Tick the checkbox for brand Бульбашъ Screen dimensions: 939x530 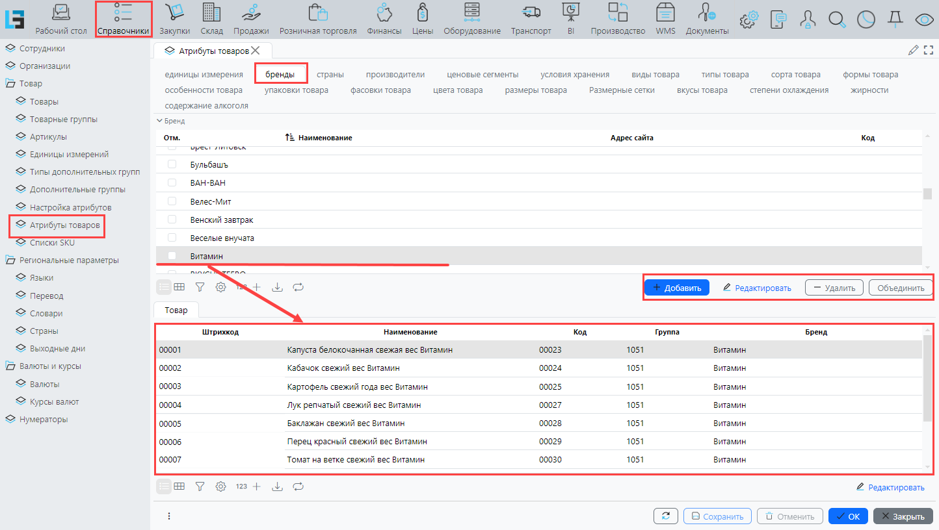[172, 164]
